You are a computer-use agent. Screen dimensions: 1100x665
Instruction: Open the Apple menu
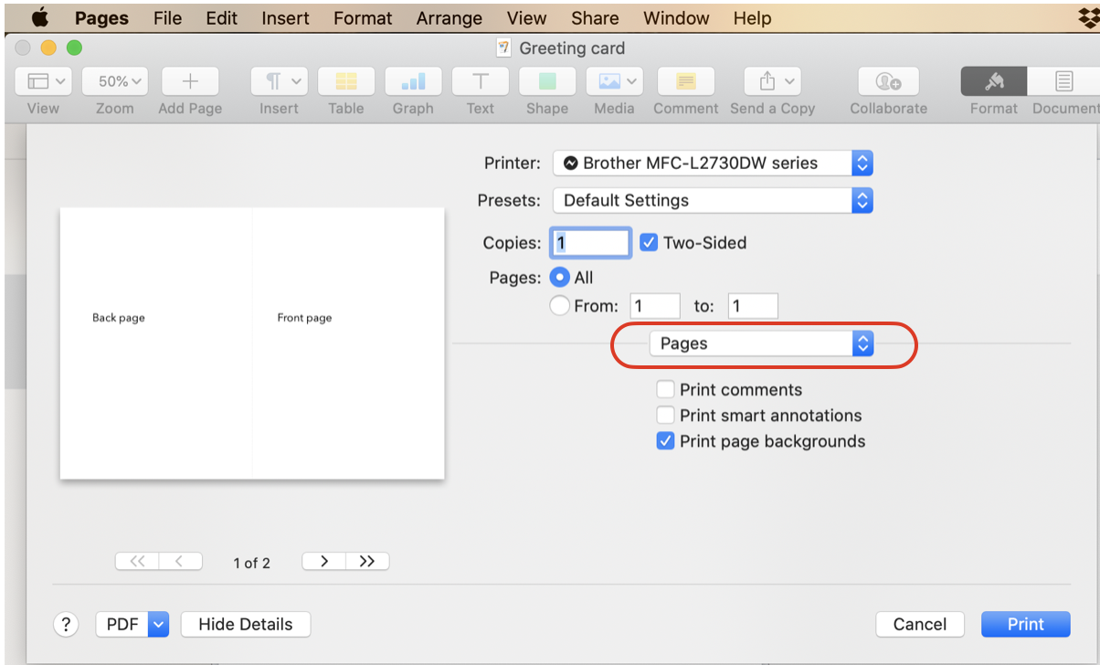click(38, 18)
